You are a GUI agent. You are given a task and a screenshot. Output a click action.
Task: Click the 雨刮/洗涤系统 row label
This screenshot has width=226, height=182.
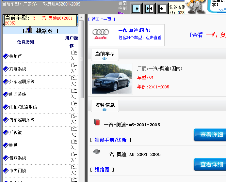coord(23,107)
